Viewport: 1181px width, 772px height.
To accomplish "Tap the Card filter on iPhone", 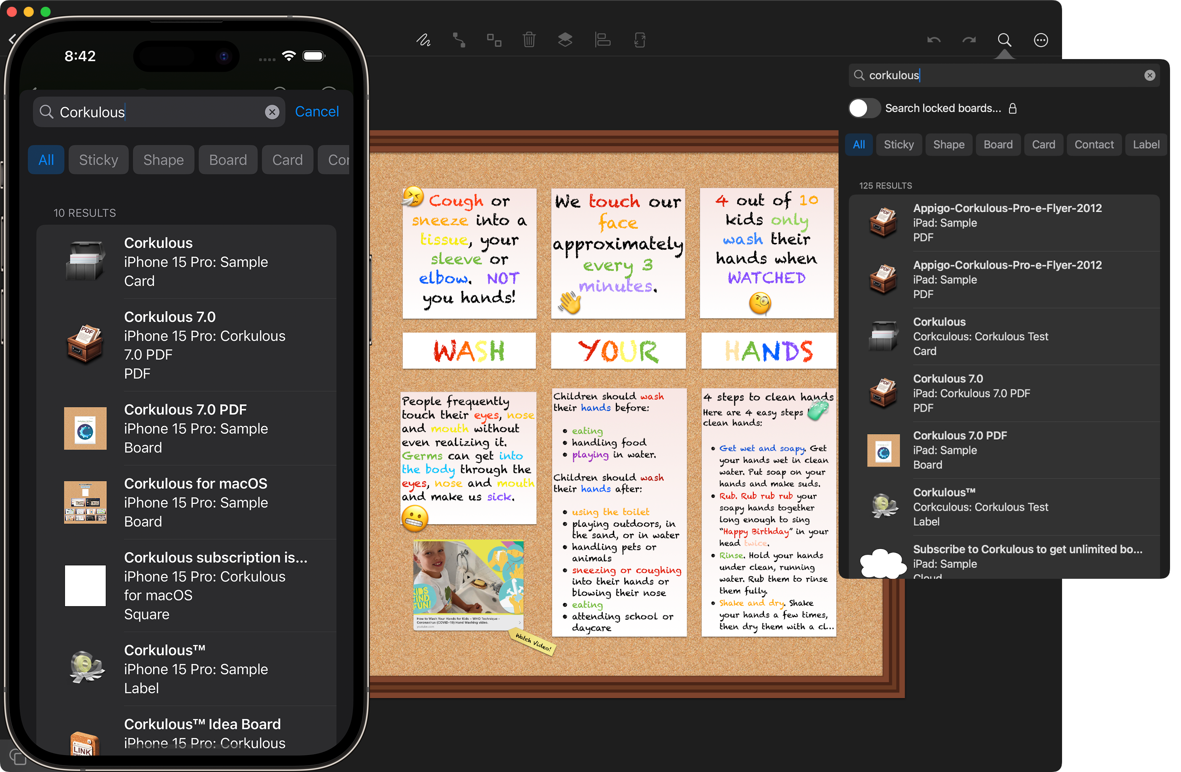I will pos(287,160).
